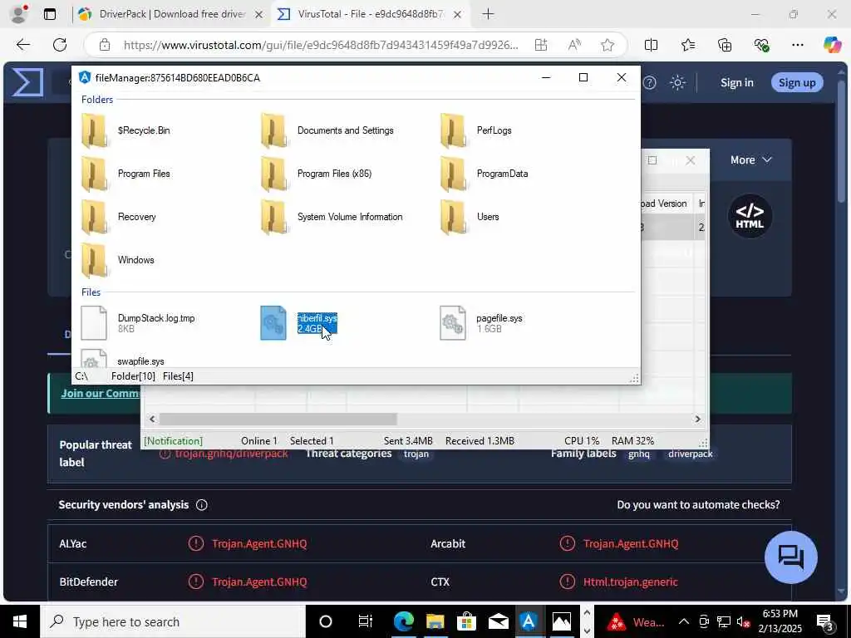851x638 pixels.
Task: Click the Windows Start button
Action: click(x=20, y=621)
